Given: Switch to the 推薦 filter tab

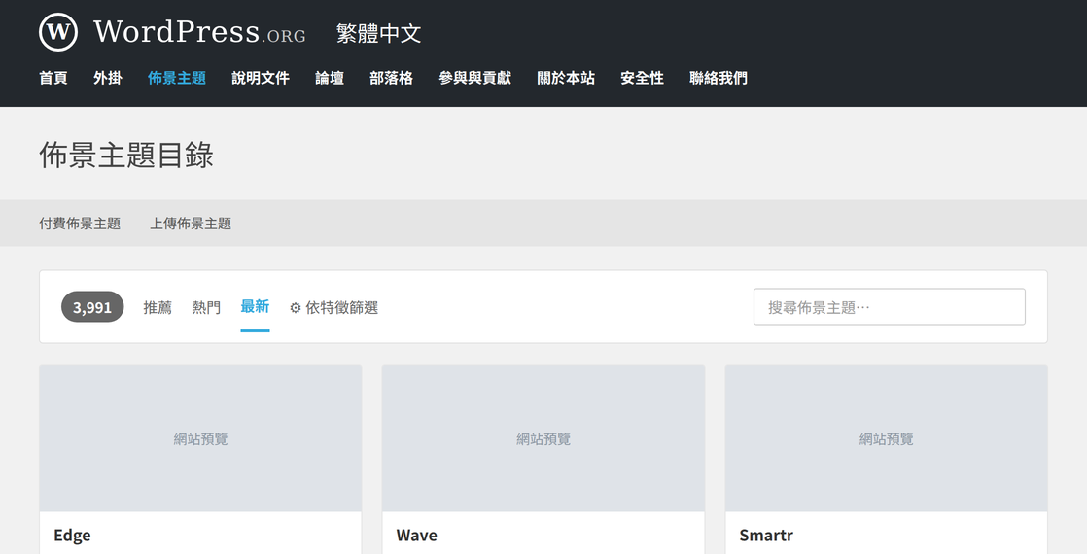Looking at the screenshot, I should pyautogui.click(x=158, y=307).
